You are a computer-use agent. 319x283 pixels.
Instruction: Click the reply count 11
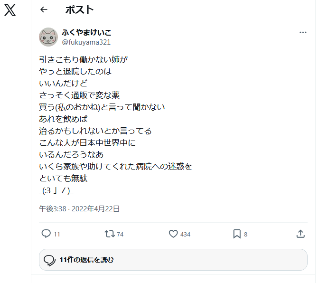(x=57, y=235)
